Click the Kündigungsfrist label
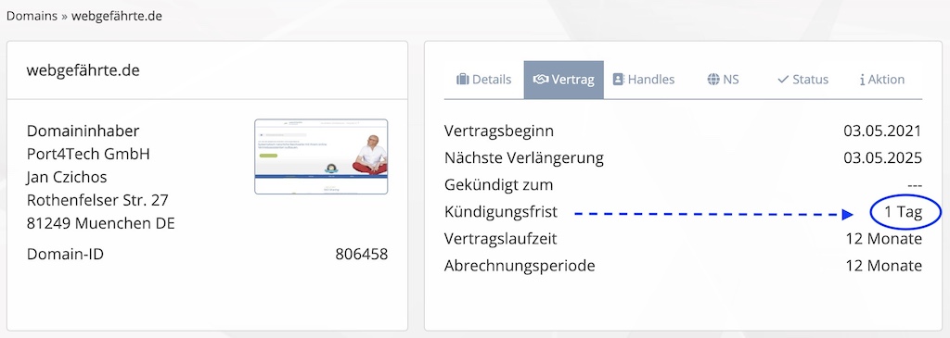 click(x=501, y=212)
